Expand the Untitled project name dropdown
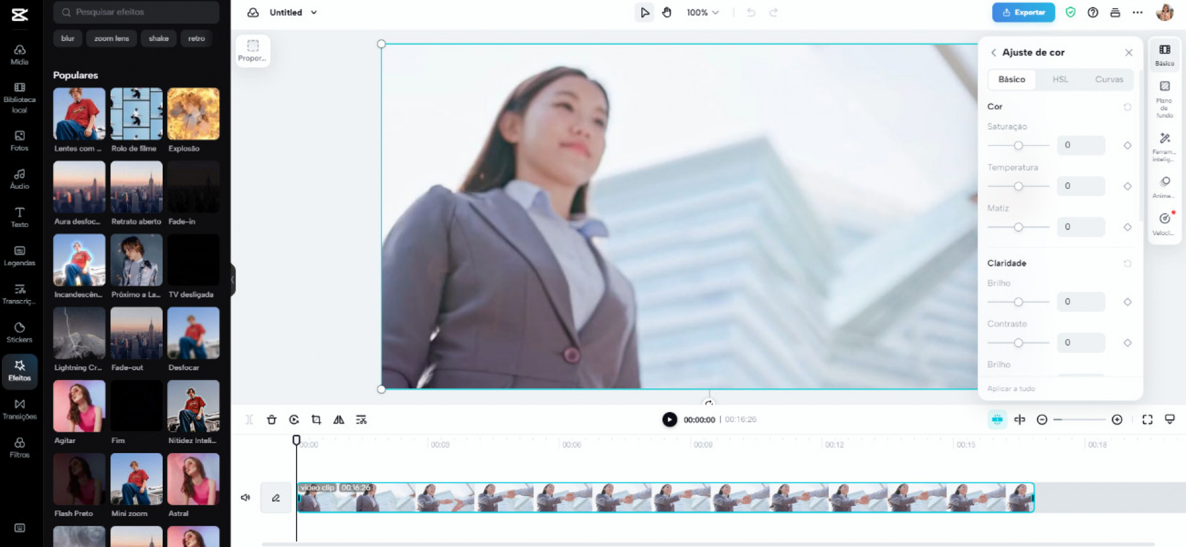This screenshot has height=547, width=1186. 313,12
